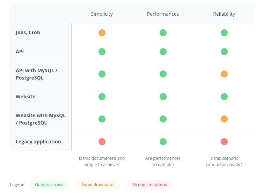The image size is (262, 195).
Task: Click the Some drawbacks legend badge
Action: coord(98,185)
